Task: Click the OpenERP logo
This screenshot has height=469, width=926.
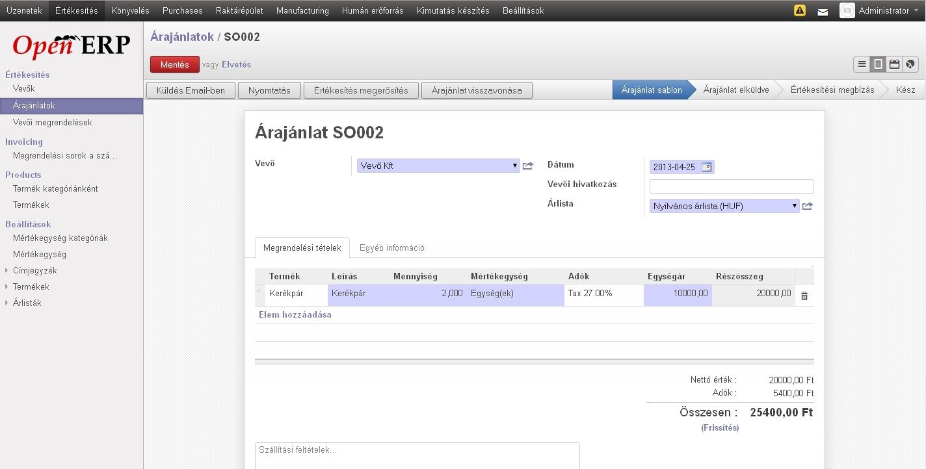Action: coord(72,45)
